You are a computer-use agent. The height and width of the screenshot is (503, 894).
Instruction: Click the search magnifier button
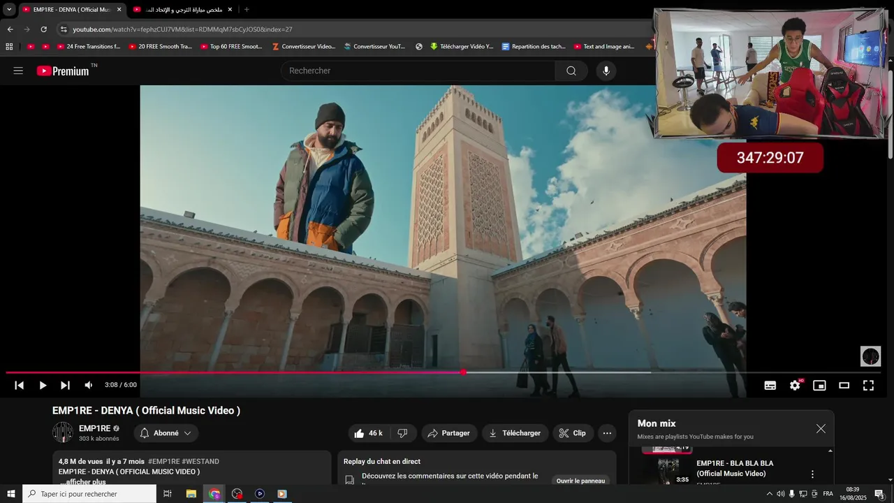point(571,71)
